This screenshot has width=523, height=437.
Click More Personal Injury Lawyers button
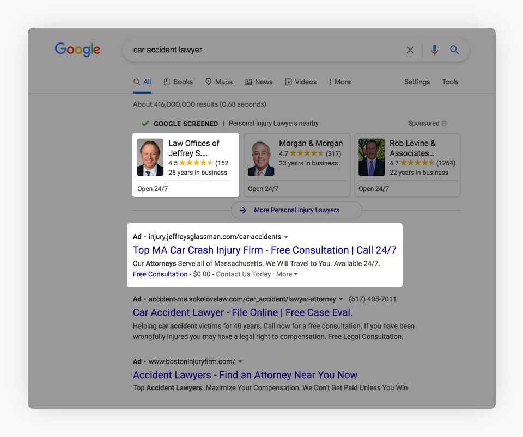click(x=296, y=210)
